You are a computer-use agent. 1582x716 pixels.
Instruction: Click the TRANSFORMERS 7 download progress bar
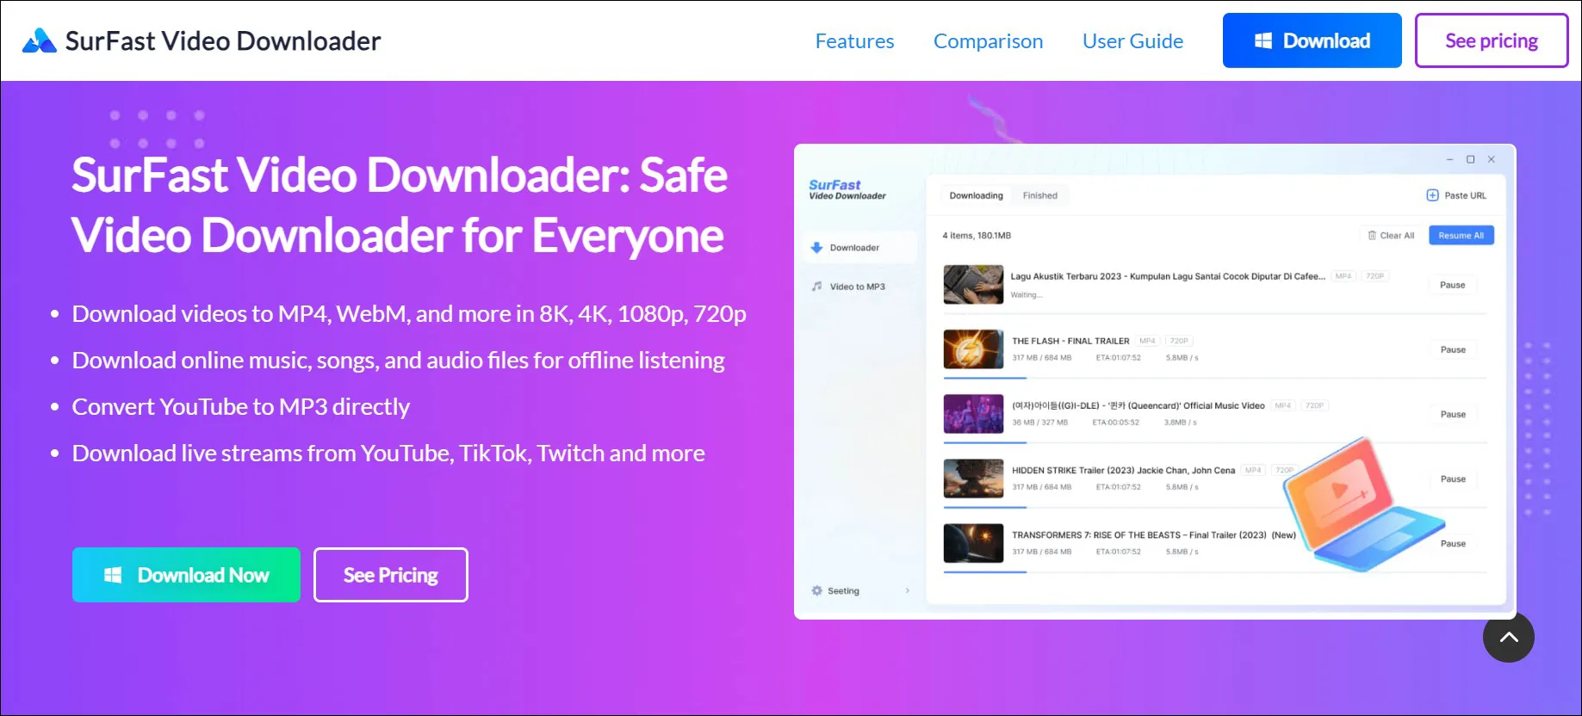[1215, 571]
